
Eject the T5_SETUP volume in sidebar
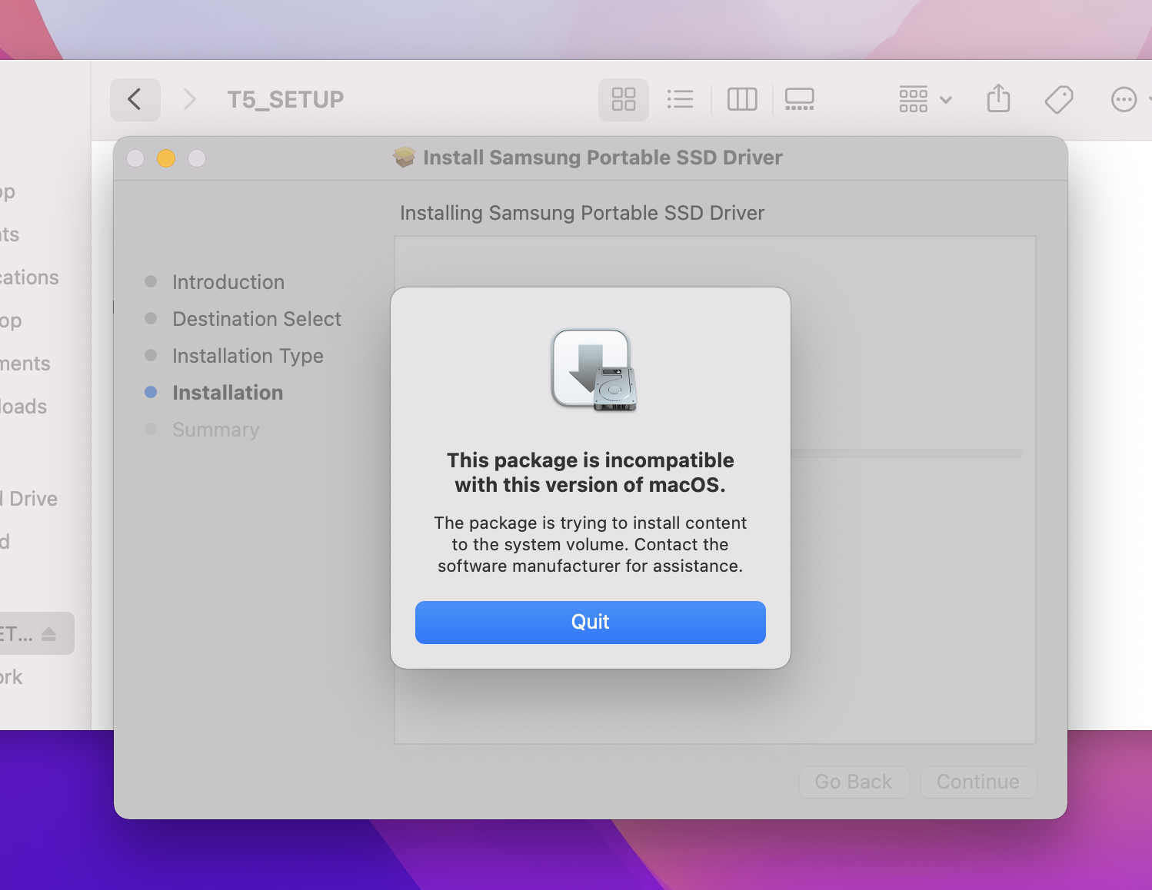tap(49, 634)
